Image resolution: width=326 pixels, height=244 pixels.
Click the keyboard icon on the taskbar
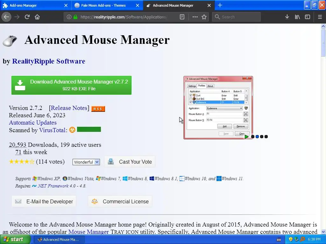tap(279, 240)
